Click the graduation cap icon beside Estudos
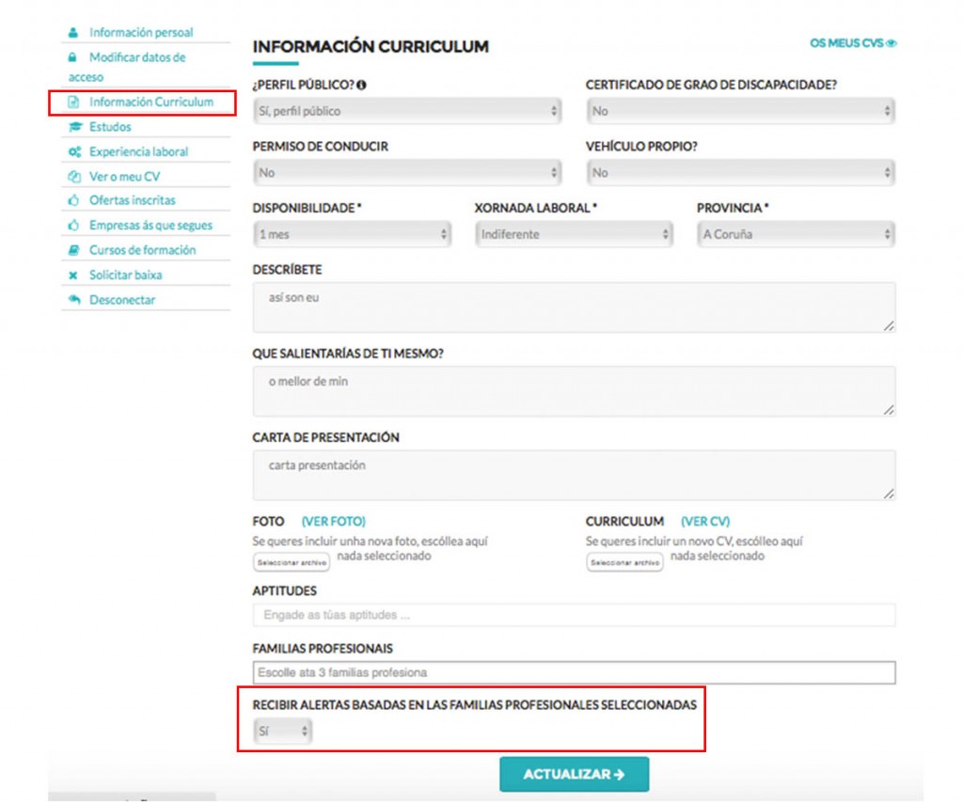Screen dimensions: 963x802 click(75, 127)
